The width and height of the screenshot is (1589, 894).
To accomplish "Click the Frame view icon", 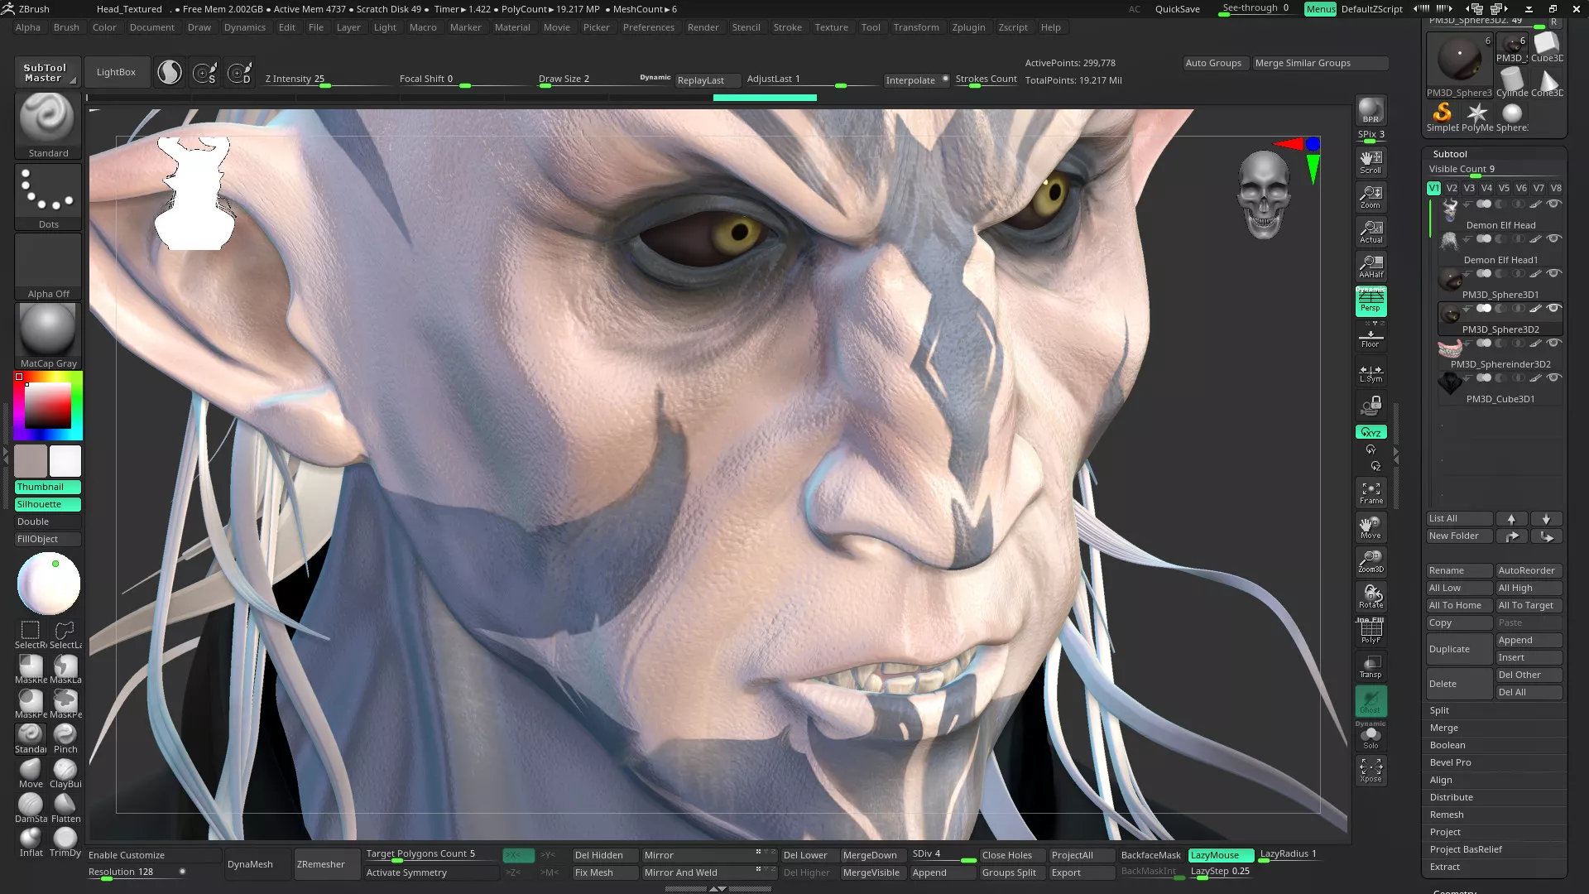I will tap(1371, 493).
